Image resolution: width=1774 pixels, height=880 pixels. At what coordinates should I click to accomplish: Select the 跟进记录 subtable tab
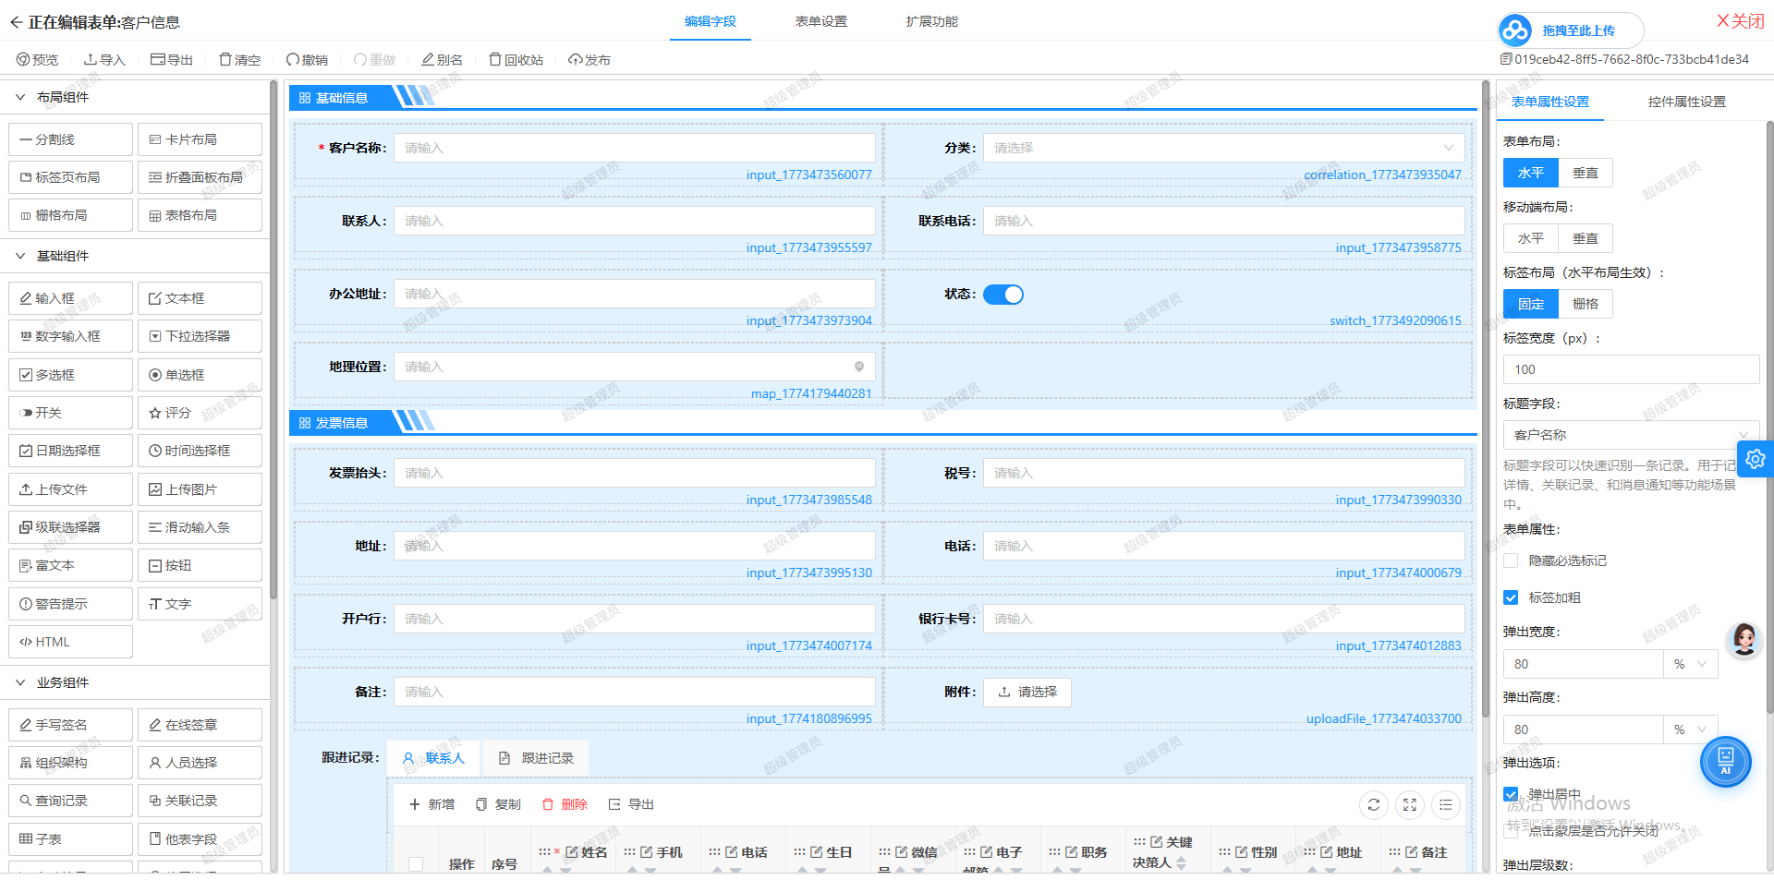pyautogui.click(x=537, y=758)
